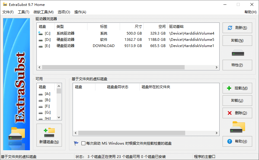Click the 刷新(R) refresh button
Image resolution: width=259 pixels, height=160 pixels.
pyautogui.click(x=237, y=28)
